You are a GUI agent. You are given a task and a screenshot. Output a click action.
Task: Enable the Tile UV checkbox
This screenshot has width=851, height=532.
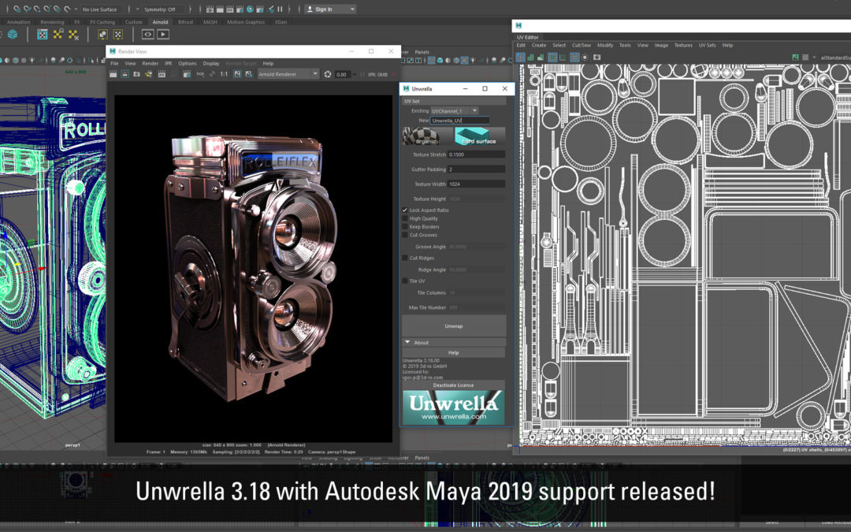405,281
